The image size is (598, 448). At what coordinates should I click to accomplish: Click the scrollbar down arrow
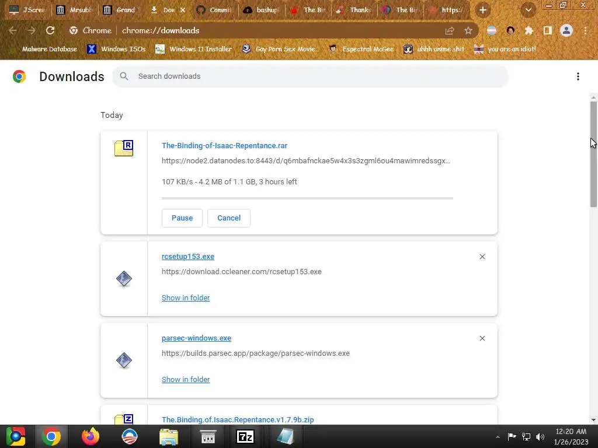click(x=593, y=420)
